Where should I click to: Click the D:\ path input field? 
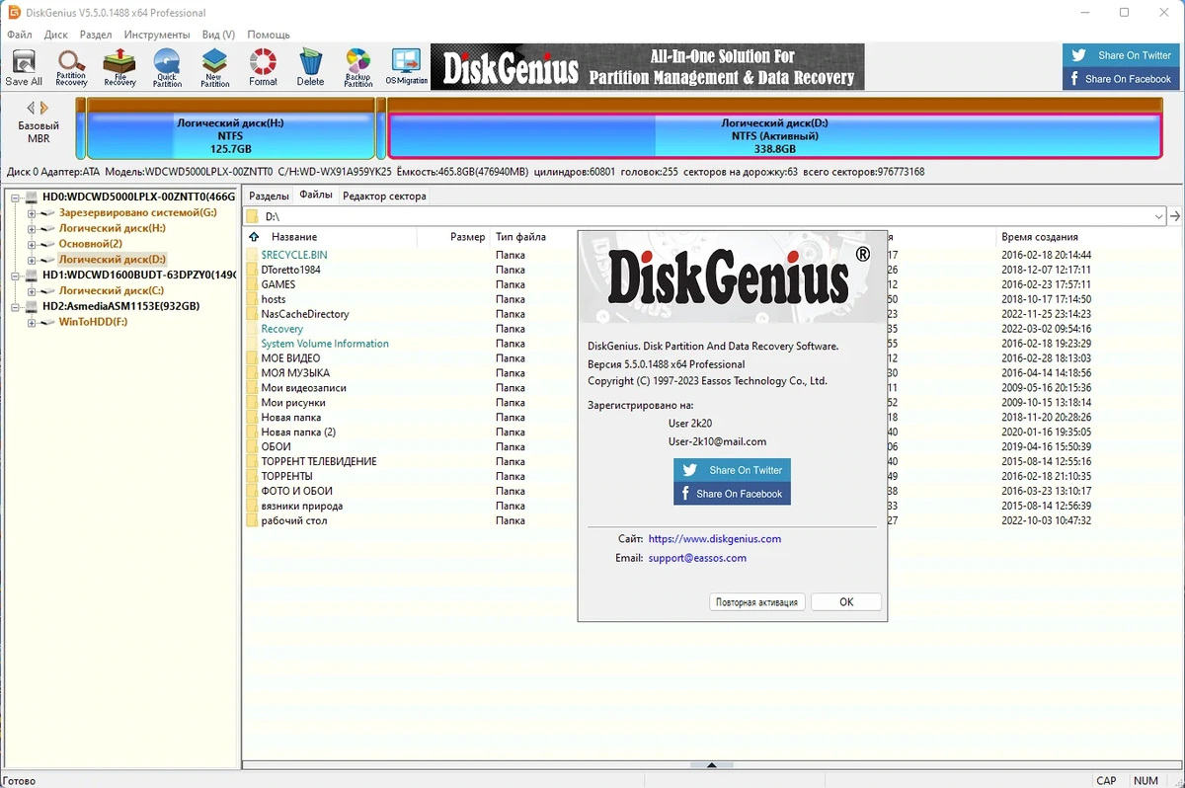pos(706,216)
